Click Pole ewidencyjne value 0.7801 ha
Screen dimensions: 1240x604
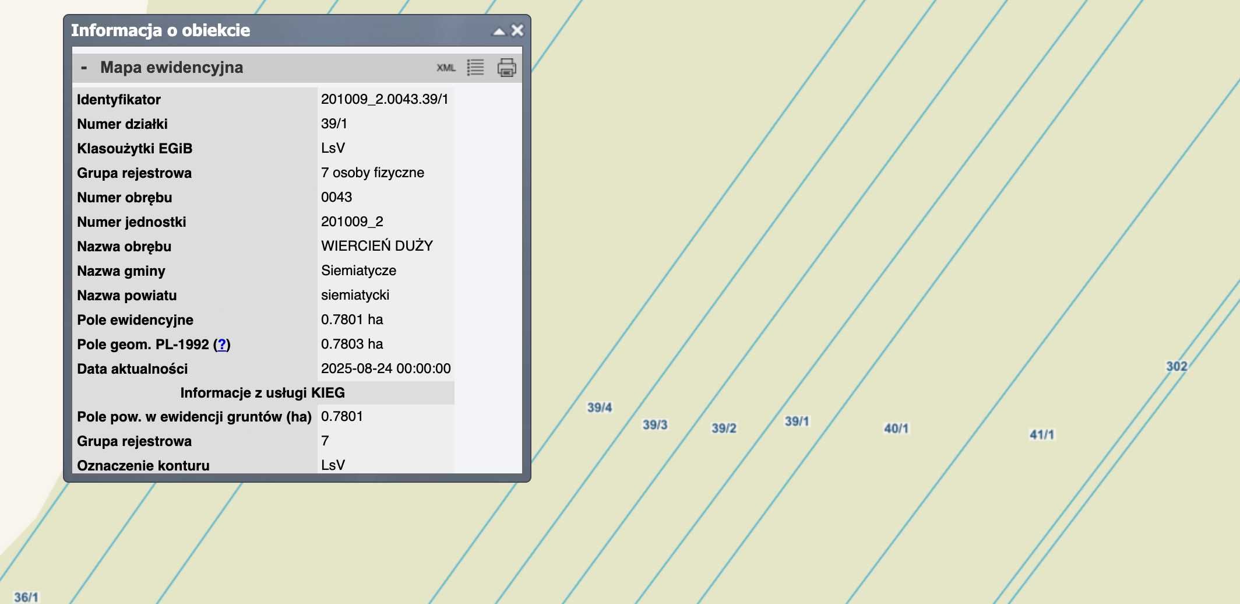(352, 319)
